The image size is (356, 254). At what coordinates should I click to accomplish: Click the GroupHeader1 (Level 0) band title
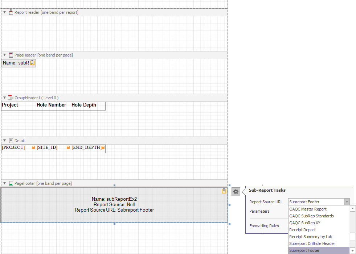37,98
